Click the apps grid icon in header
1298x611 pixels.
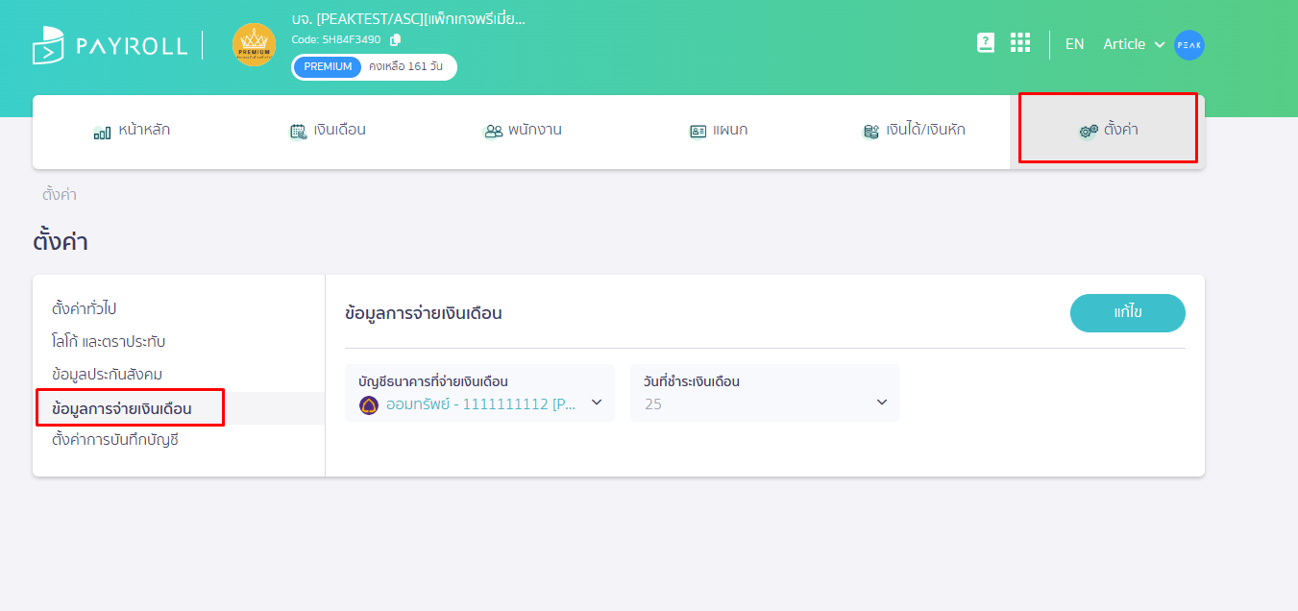pos(1019,42)
